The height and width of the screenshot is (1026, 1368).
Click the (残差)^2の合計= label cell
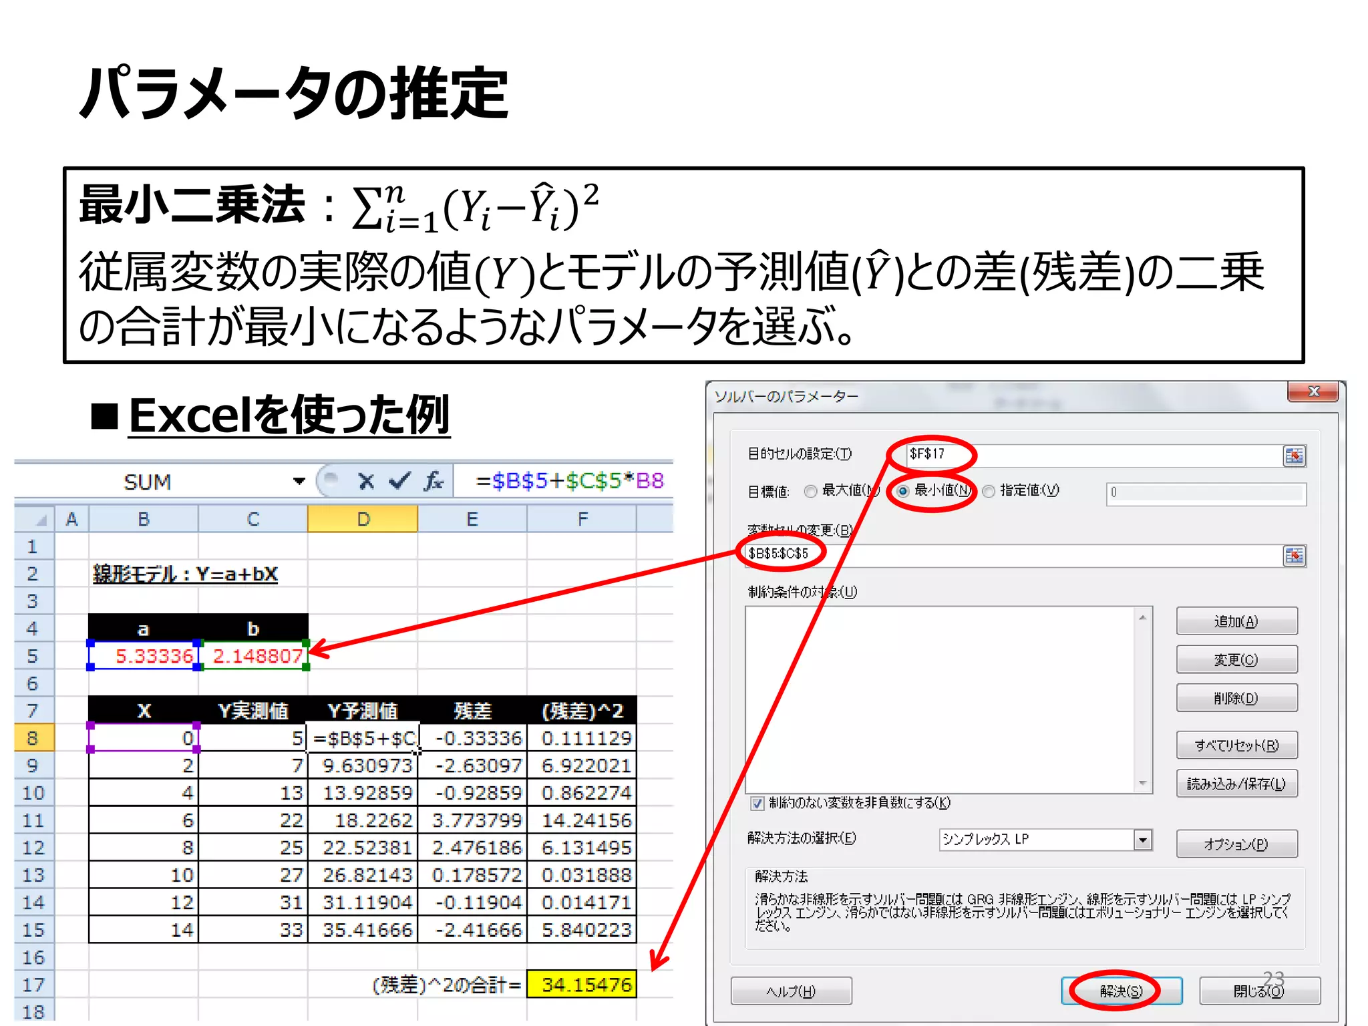(x=446, y=985)
